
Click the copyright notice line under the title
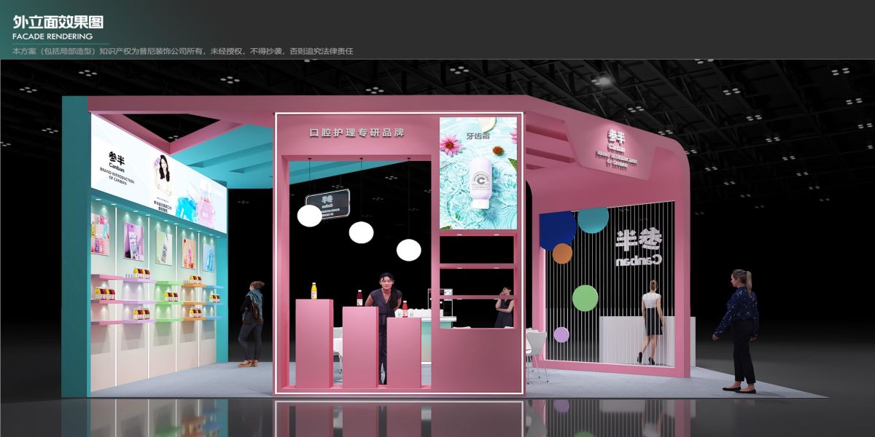(182, 52)
